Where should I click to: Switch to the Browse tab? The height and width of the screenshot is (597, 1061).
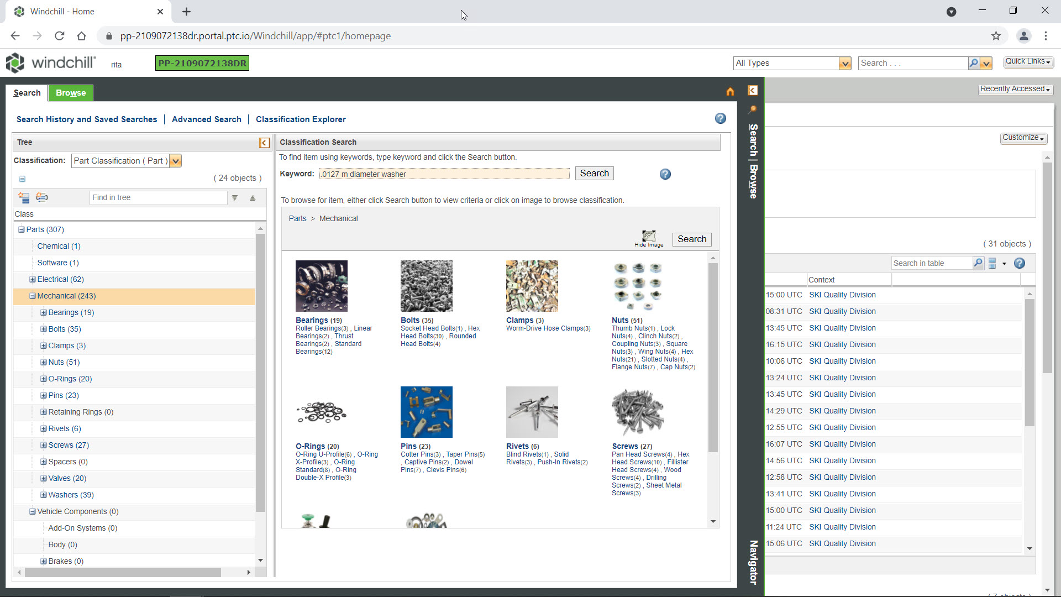coord(71,93)
